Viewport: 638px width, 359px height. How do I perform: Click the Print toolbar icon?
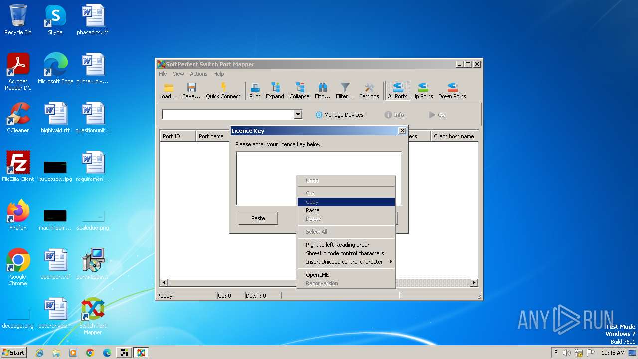point(255,91)
